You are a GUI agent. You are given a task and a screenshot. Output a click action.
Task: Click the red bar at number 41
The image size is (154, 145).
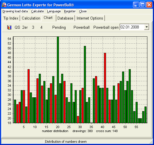[105, 88]
